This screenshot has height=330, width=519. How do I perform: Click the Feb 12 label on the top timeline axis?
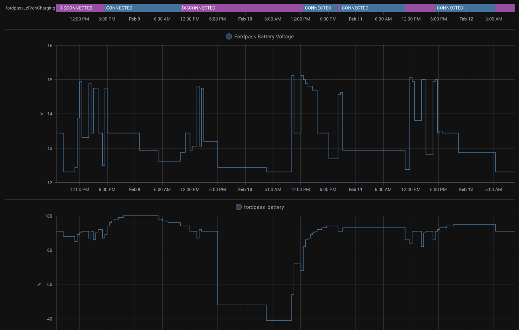point(466,19)
